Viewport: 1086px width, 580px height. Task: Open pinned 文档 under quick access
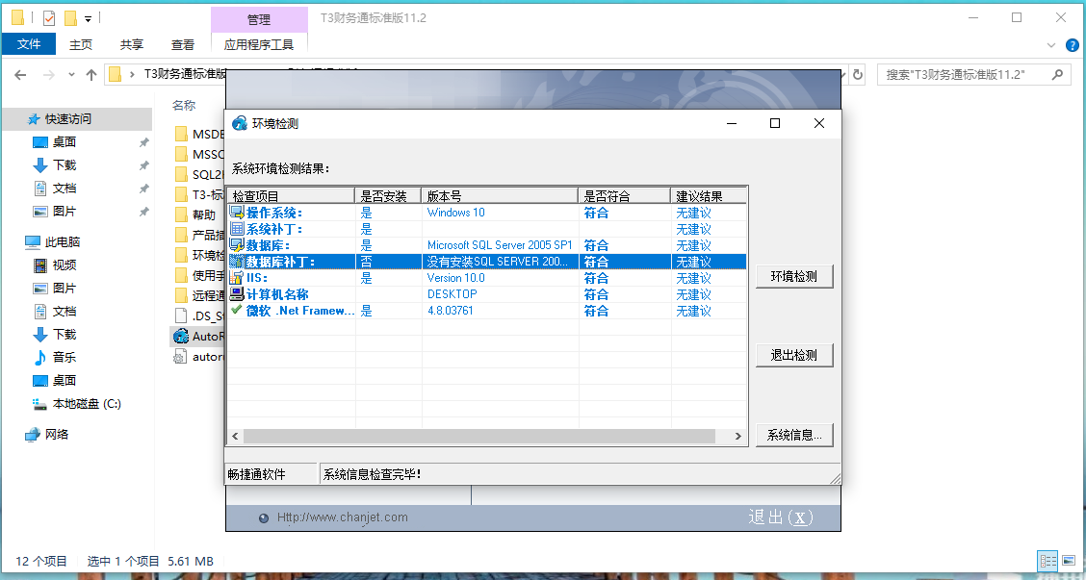coord(65,189)
